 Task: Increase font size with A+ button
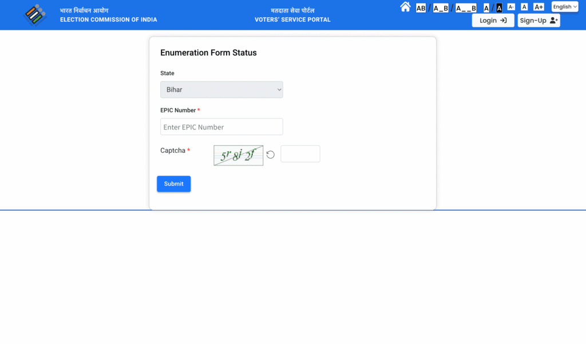(x=539, y=7)
